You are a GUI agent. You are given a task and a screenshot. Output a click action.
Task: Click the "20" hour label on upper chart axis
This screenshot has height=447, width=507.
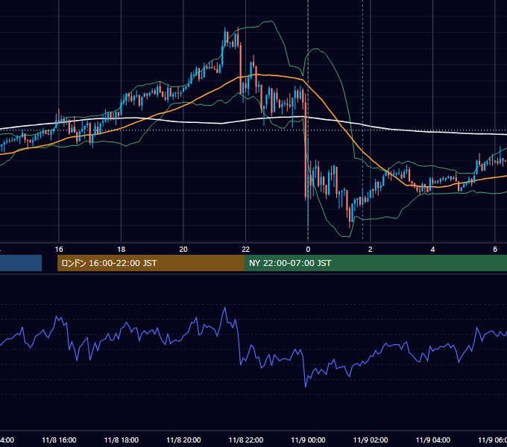[x=183, y=250]
